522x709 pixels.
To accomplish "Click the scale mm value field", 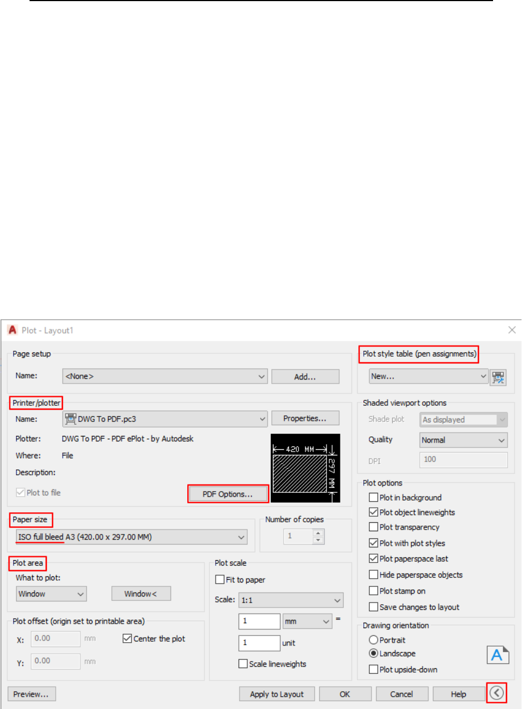I will (260, 621).
